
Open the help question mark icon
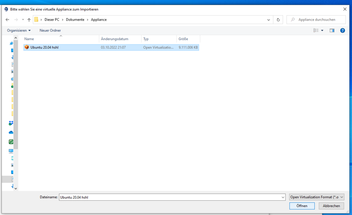(342, 30)
